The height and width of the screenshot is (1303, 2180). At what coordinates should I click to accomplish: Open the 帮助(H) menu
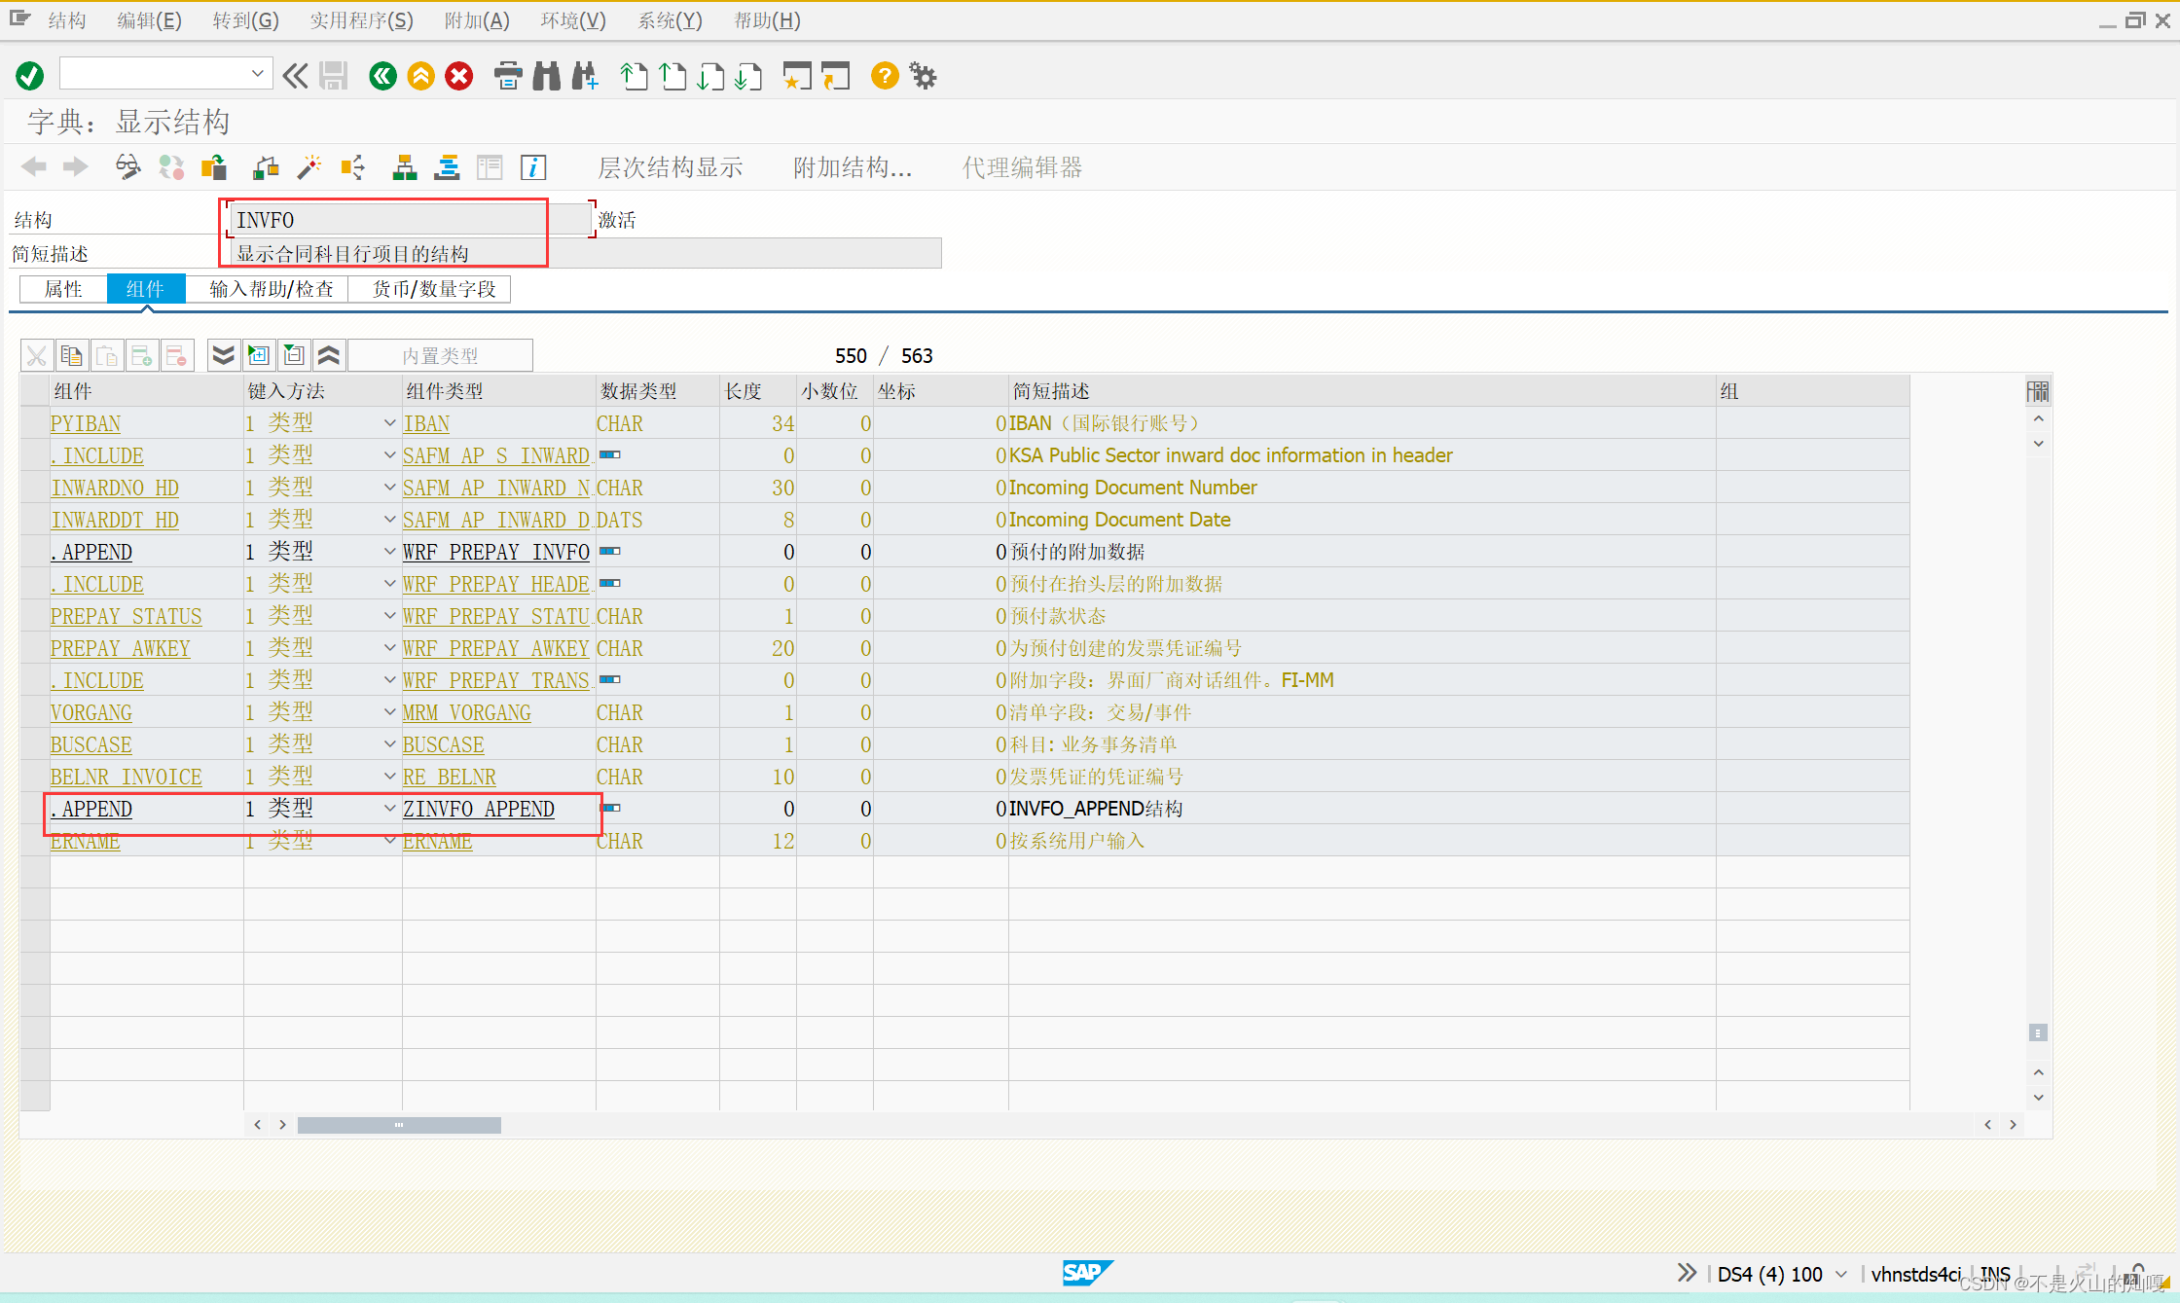[767, 19]
